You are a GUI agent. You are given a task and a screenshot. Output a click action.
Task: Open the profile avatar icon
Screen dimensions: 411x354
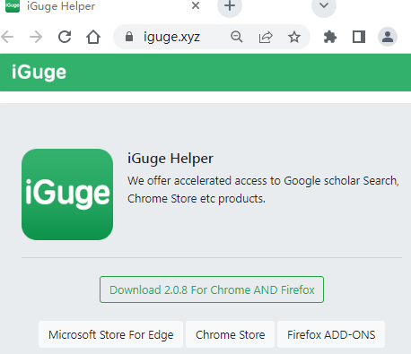388,37
